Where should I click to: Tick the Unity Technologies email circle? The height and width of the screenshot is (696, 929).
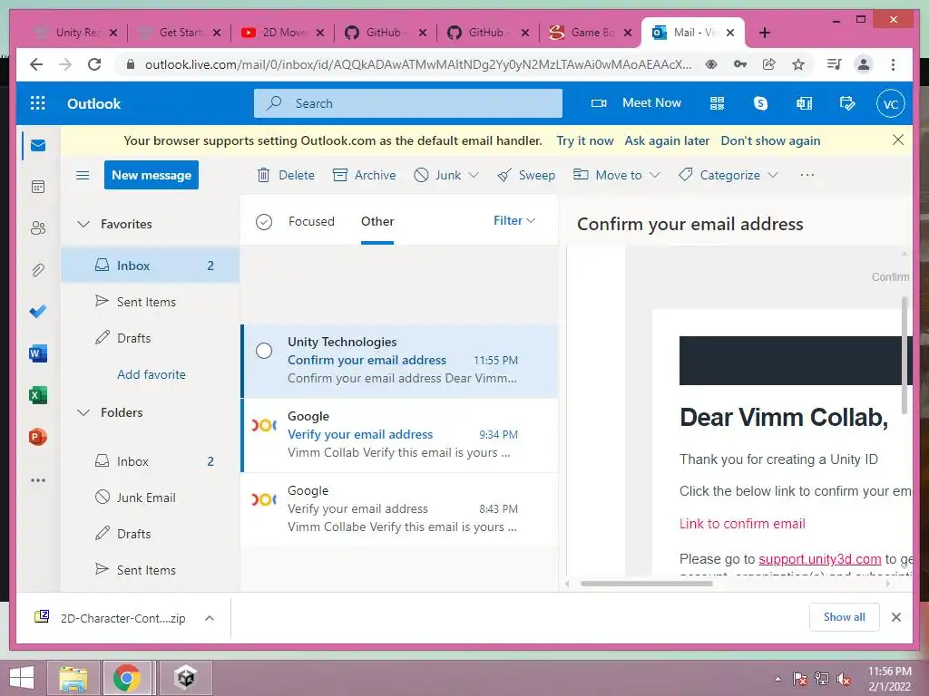pyautogui.click(x=264, y=351)
